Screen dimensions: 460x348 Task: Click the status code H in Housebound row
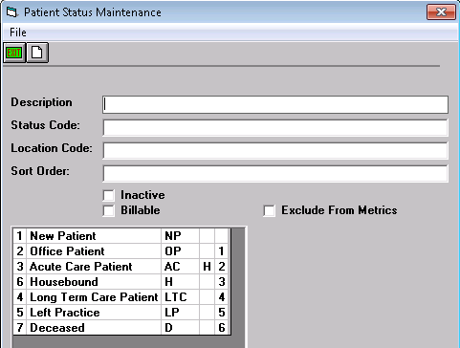(181, 282)
